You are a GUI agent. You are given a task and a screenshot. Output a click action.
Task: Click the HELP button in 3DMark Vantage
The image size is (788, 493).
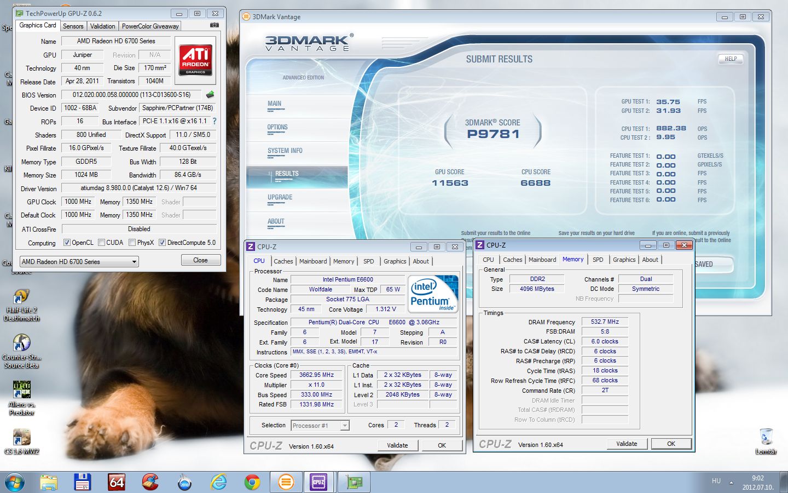[731, 59]
